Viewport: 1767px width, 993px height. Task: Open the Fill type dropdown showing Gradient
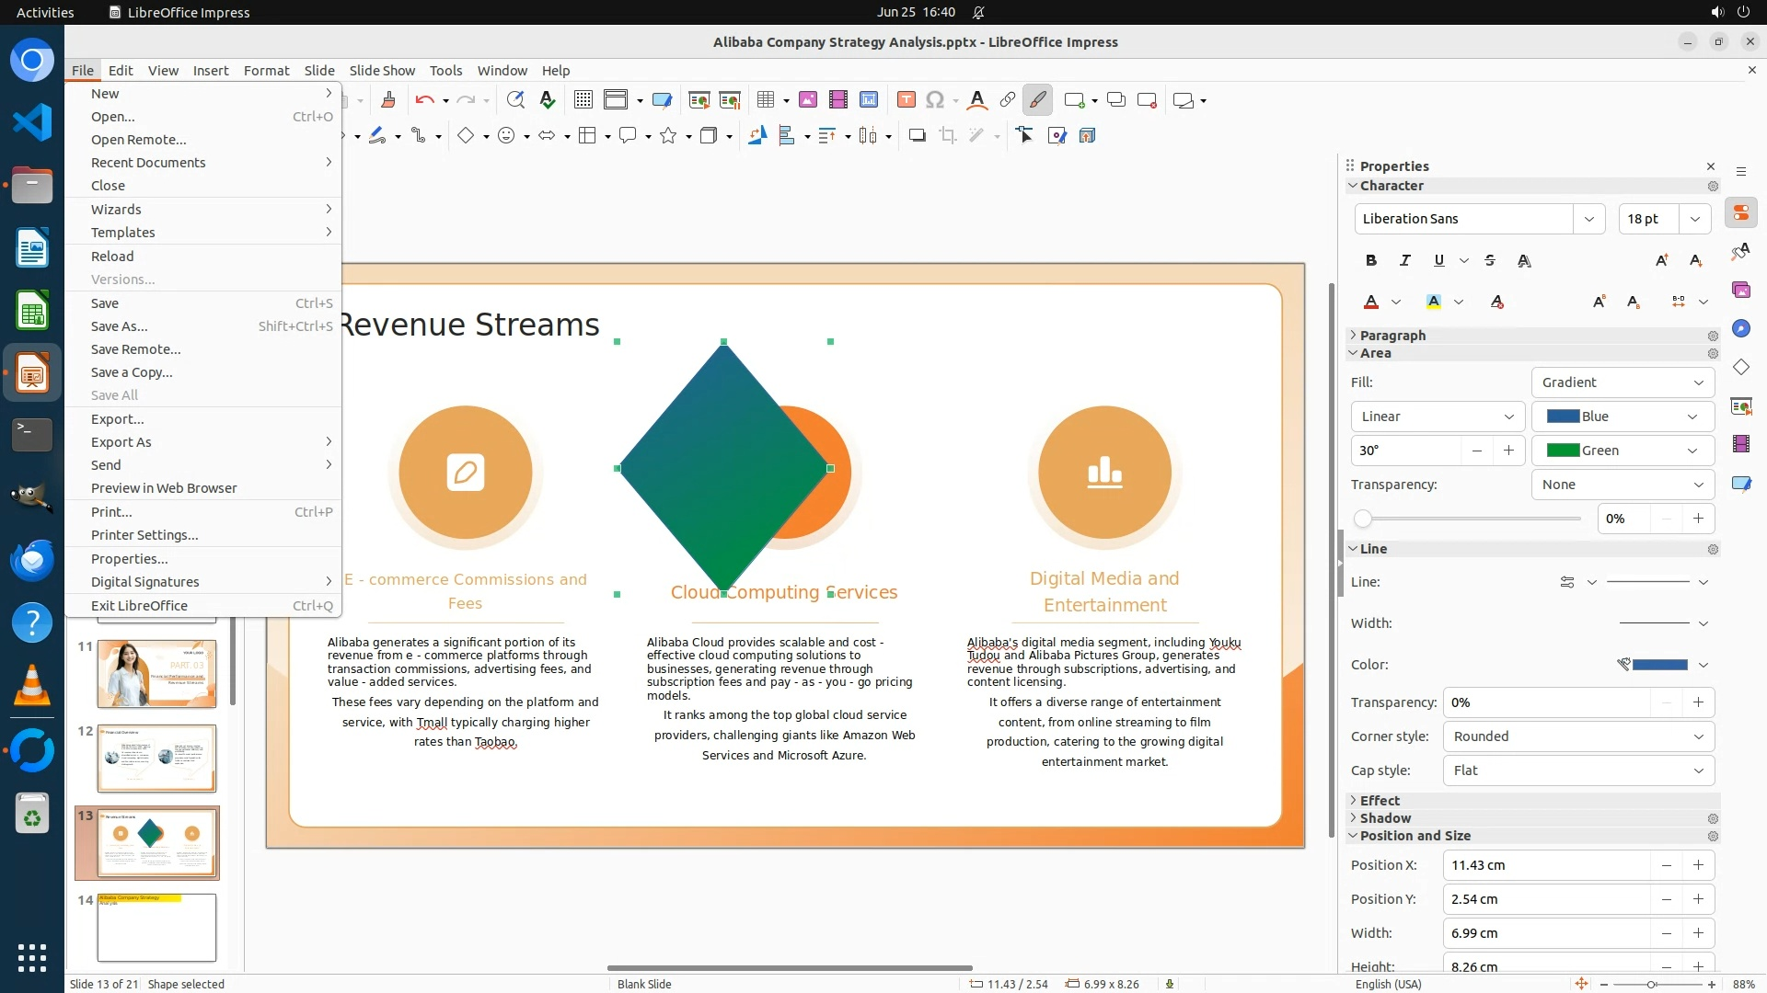[1622, 382]
